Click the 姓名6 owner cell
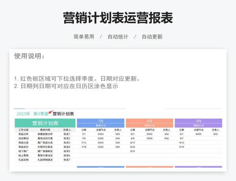 point(67,155)
